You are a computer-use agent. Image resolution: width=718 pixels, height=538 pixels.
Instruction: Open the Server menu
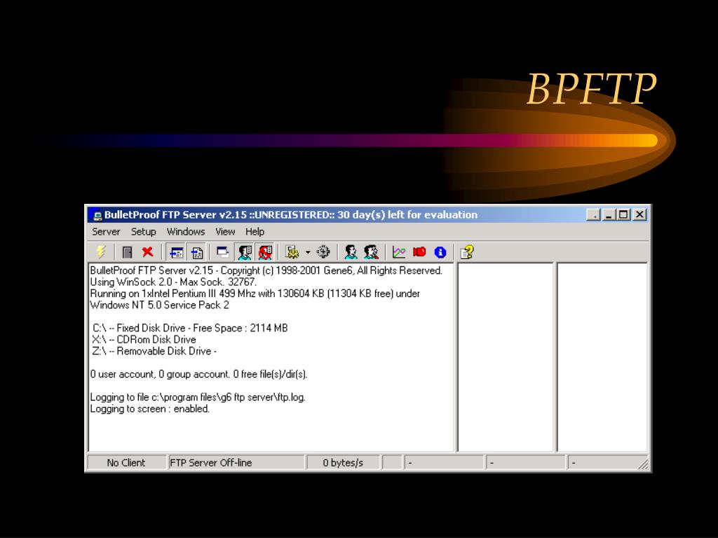coord(106,231)
